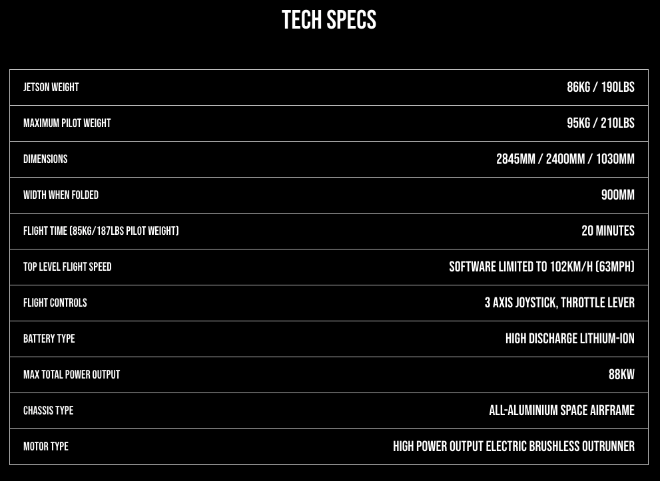Click the 86KG / 190LBS value

pos(601,87)
